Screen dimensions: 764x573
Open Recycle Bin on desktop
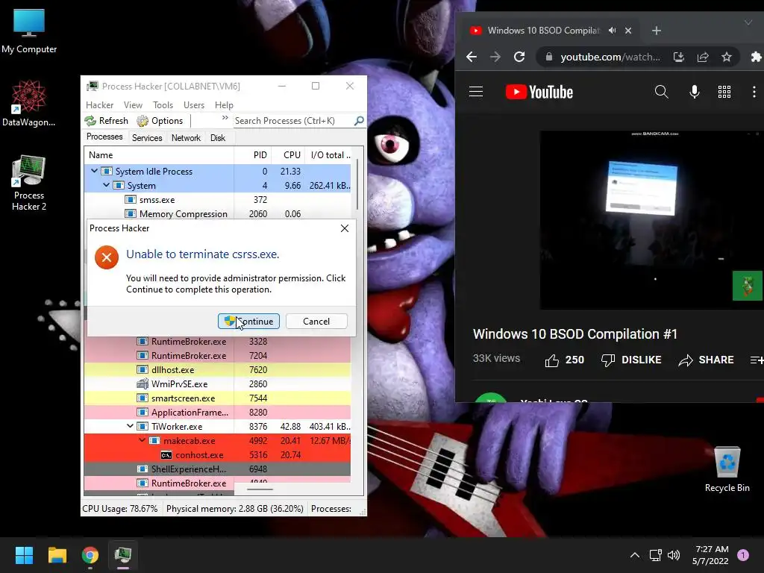coord(727,469)
